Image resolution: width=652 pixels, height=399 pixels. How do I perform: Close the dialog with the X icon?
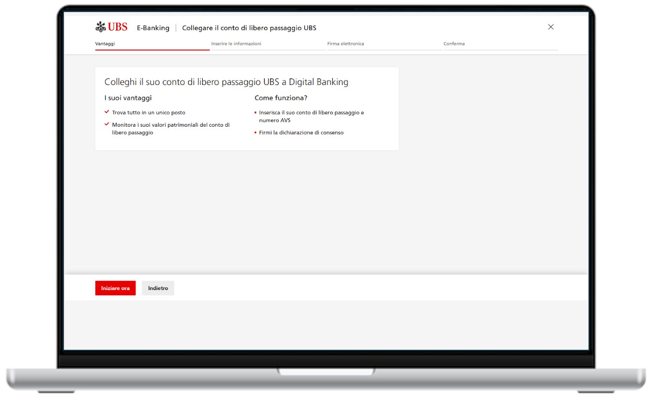click(x=551, y=27)
